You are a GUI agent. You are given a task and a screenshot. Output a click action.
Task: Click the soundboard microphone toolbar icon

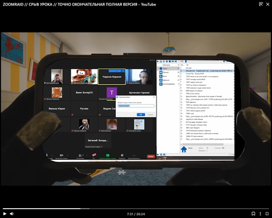(x=164, y=62)
